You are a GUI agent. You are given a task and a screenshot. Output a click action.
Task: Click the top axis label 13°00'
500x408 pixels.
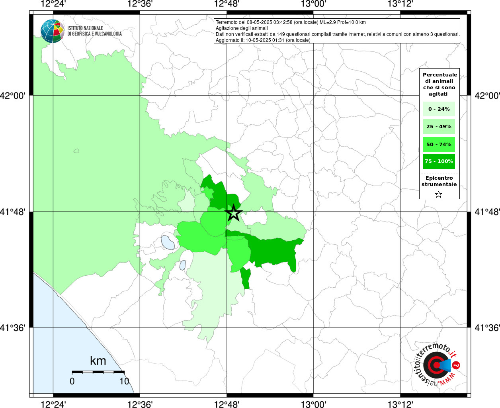313,4
